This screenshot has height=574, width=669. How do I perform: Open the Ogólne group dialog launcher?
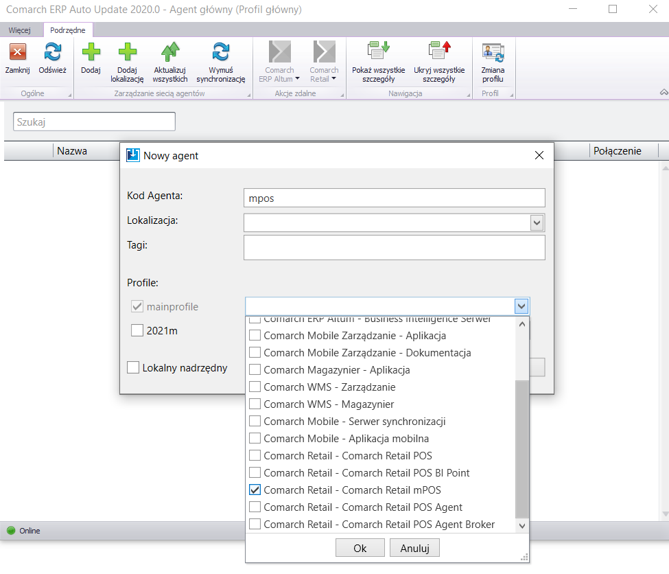click(x=69, y=95)
